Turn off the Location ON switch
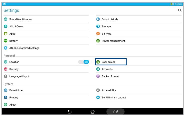The width and height of the screenshot is (184, 115). (84, 62)
